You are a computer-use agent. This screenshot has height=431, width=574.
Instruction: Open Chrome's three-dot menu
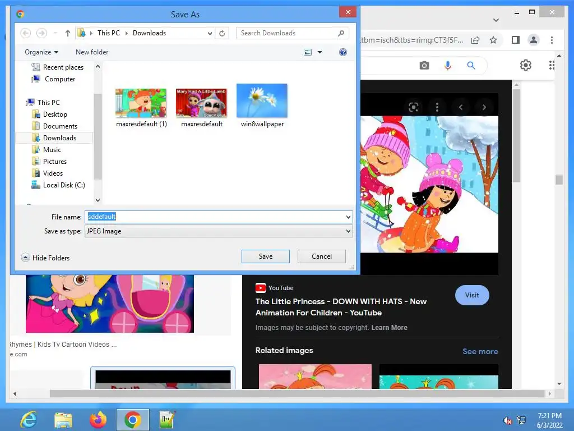click(552, 40)
